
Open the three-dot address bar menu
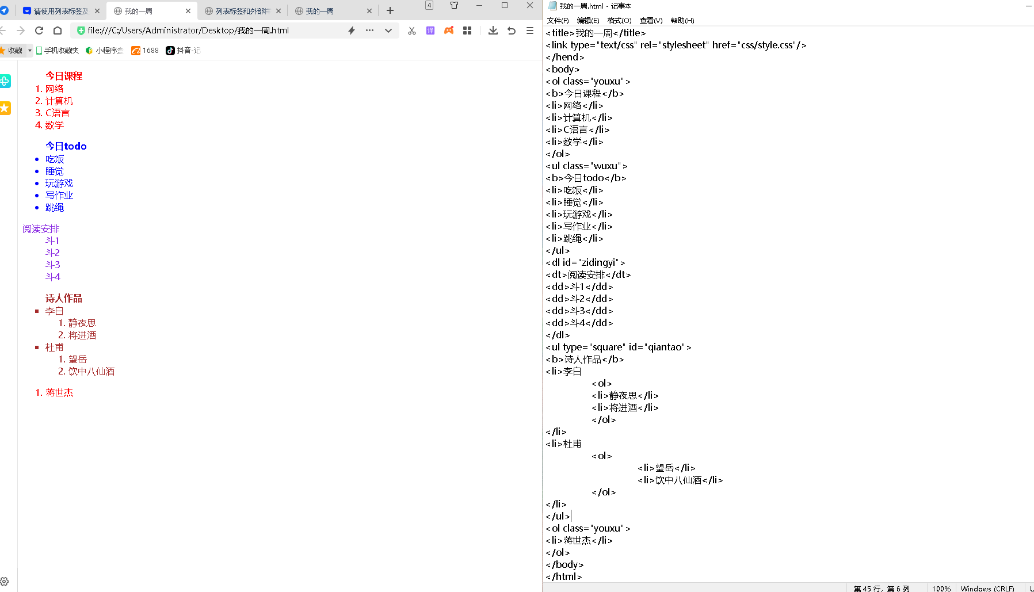[369, 30]
